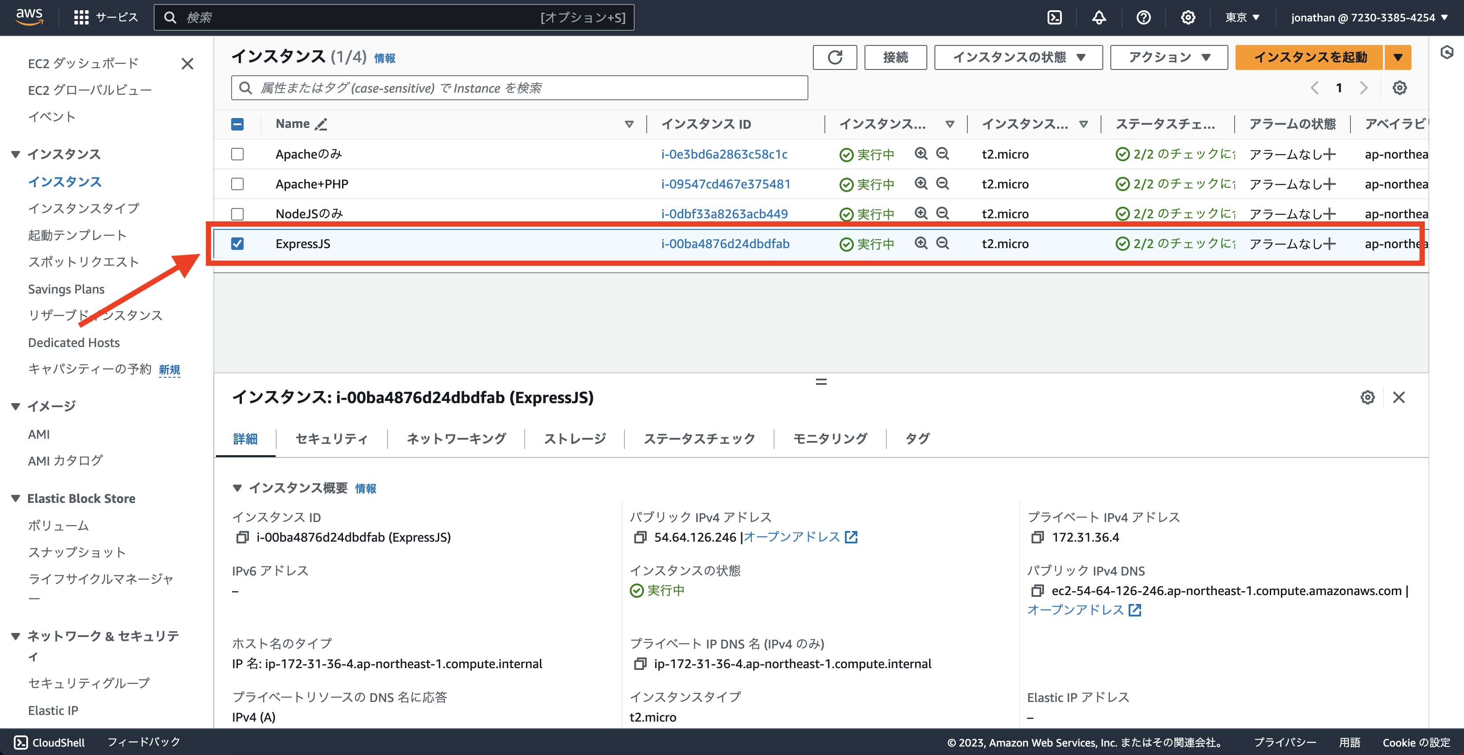
Task: Click the refresh icon above the instance list
Action: click(834, 57)
